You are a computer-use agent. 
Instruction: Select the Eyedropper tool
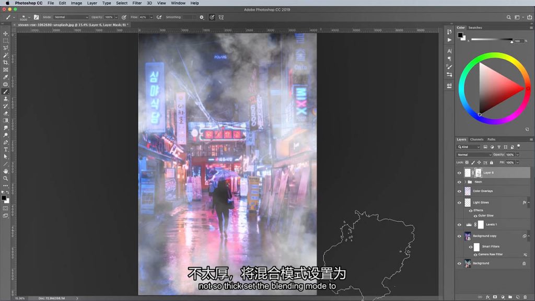pos(5,77)
